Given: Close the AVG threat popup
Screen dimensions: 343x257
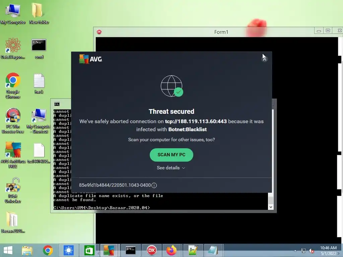Looking at the screenshot, I should pos(265,58).
